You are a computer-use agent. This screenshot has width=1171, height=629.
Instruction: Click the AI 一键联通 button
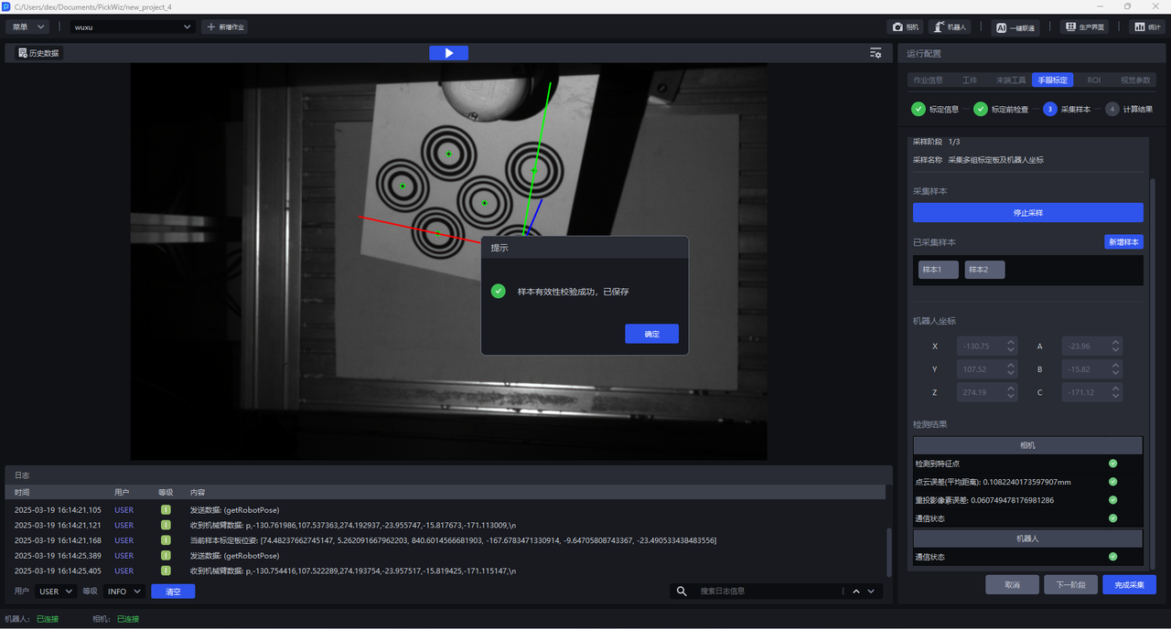[x=1015, y=27]
